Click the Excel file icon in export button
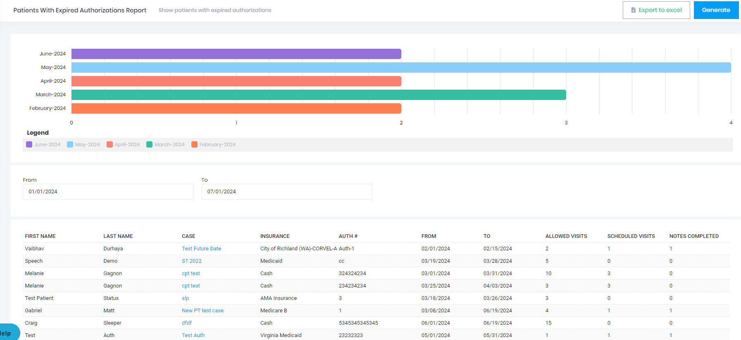The image size is (741, 340). pos(633,10)
